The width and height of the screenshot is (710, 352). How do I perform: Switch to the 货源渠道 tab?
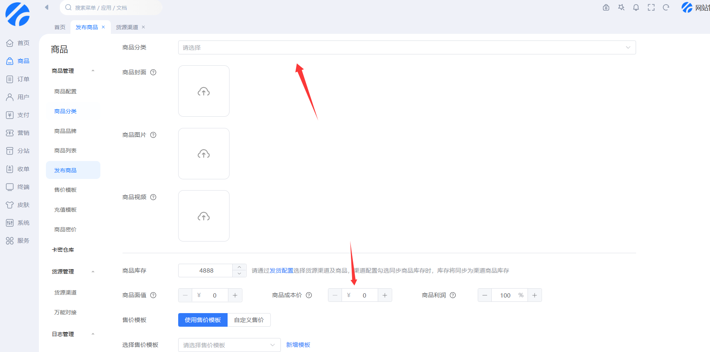coord(127,27)
